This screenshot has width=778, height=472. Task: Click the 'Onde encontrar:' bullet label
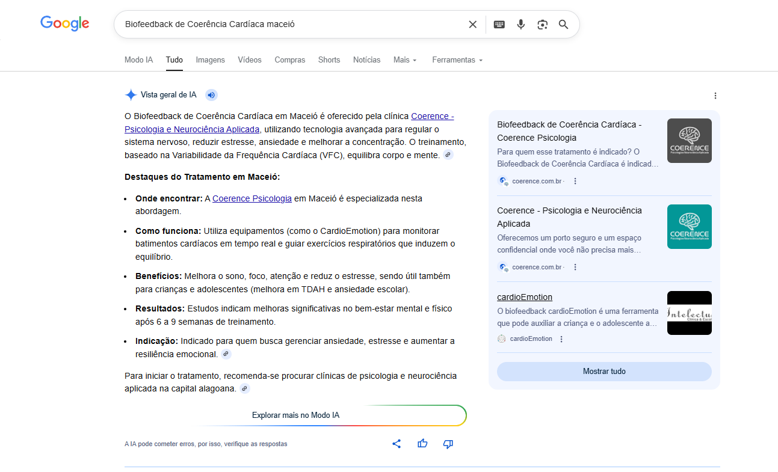[x=169, y=198]
